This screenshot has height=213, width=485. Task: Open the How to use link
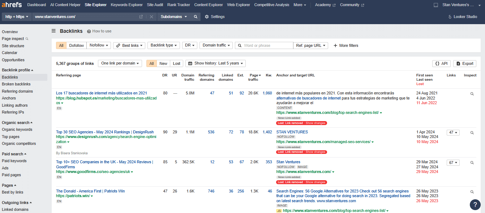pyautogui.click(x=99, y=31)
